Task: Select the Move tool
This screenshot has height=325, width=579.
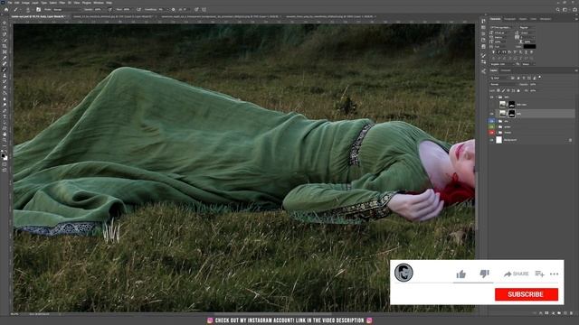Action: 5,23
